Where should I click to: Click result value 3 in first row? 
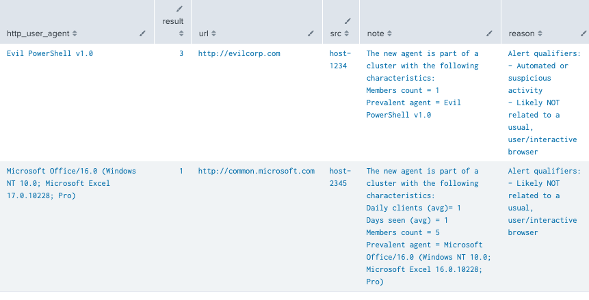[x=181, y=53]
